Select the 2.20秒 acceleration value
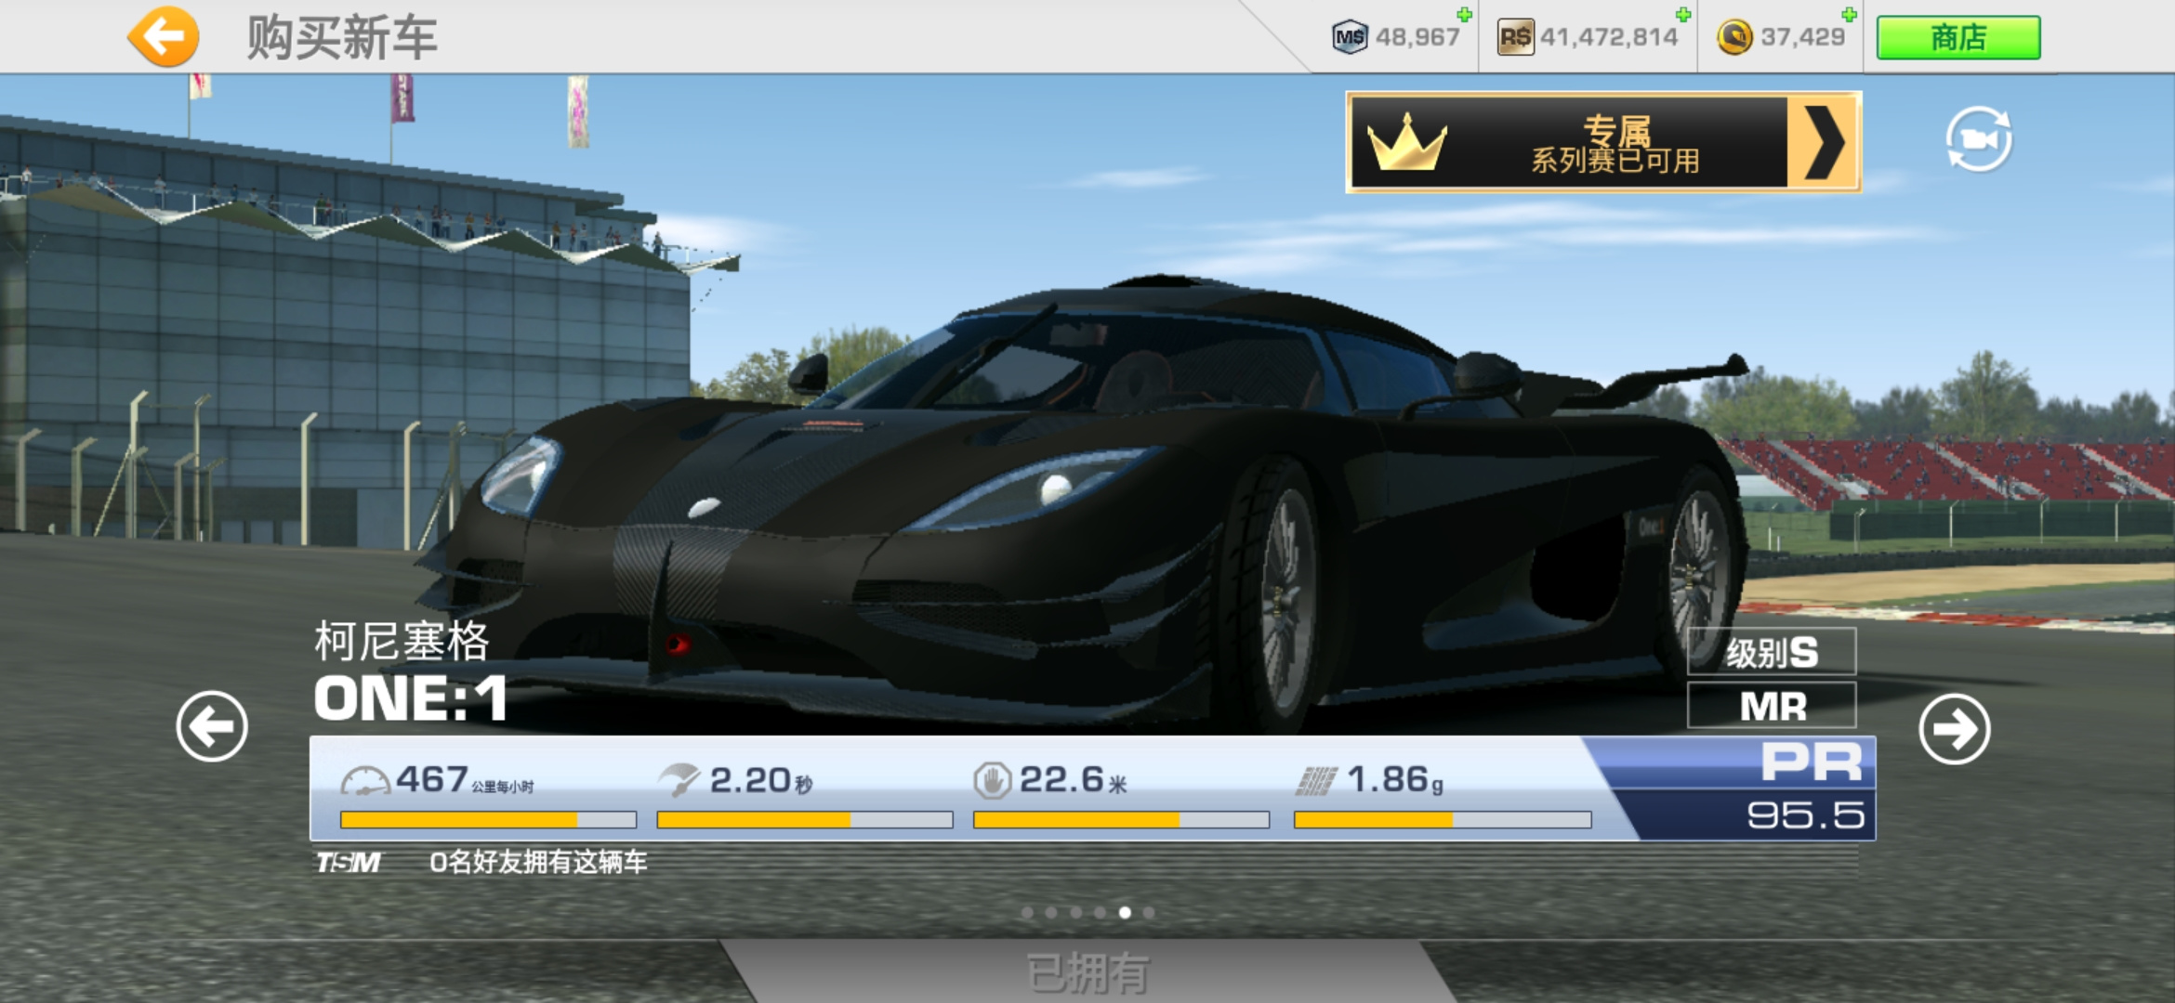This screenshot has width=2175, height=1003. coord(761,780)
